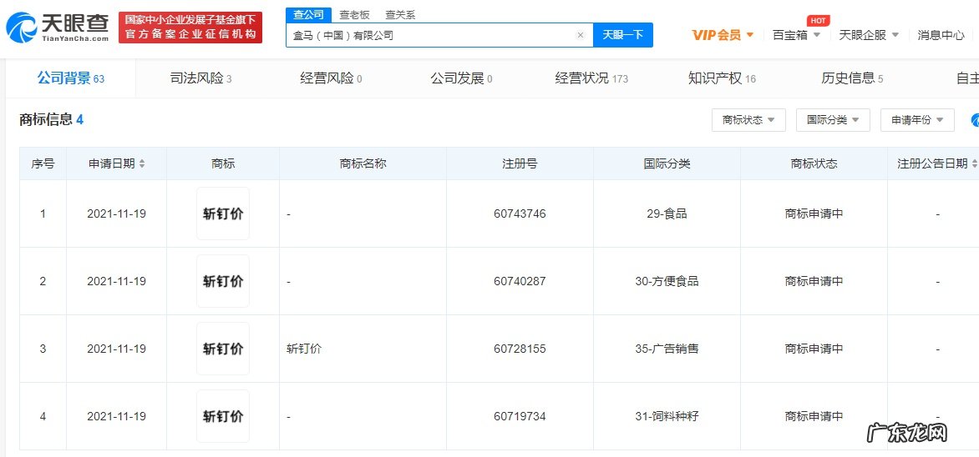Click the 2021-11-19 date in row 1
Image resolution: width=979 pixels, height=457 pixels.
point(116,213)
